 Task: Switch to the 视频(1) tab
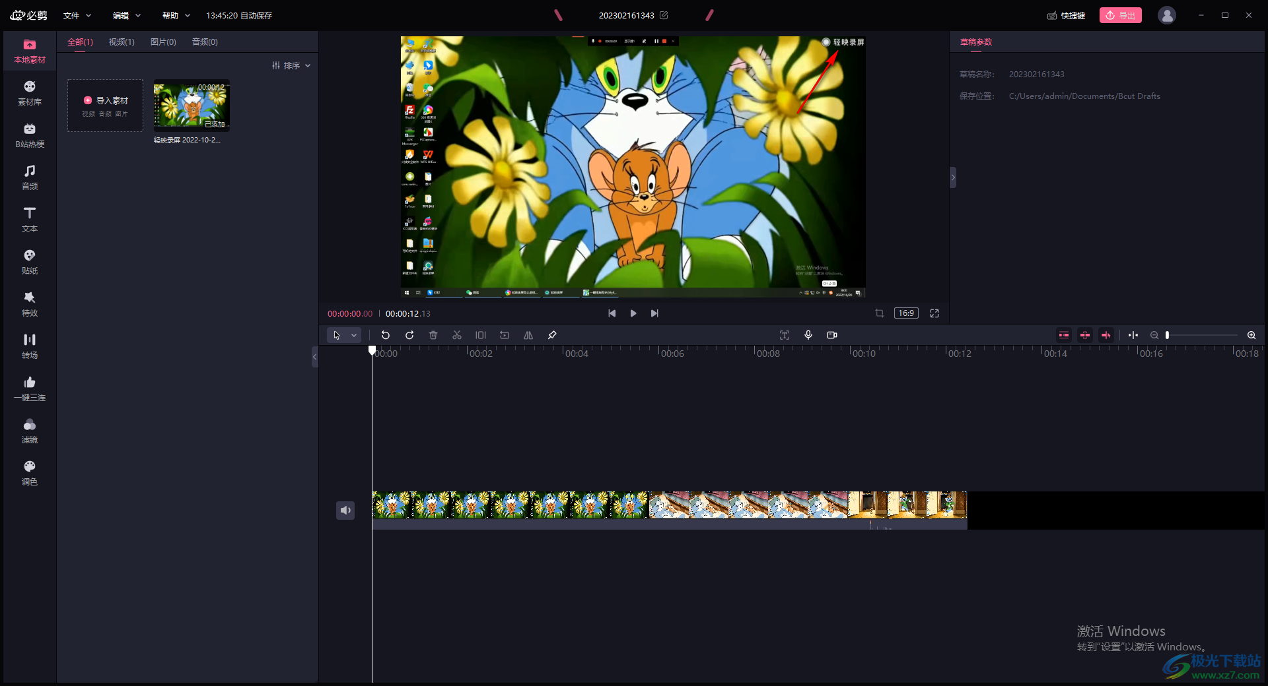pyautogui.click(x=122, y=42)
